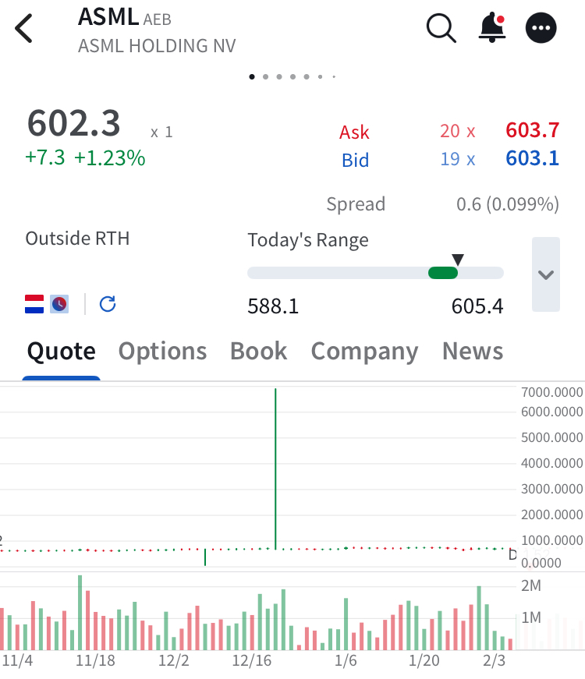Tap the 2/3 date axis label
Viewport: 585px width, 679px height.
pos(495,661)
